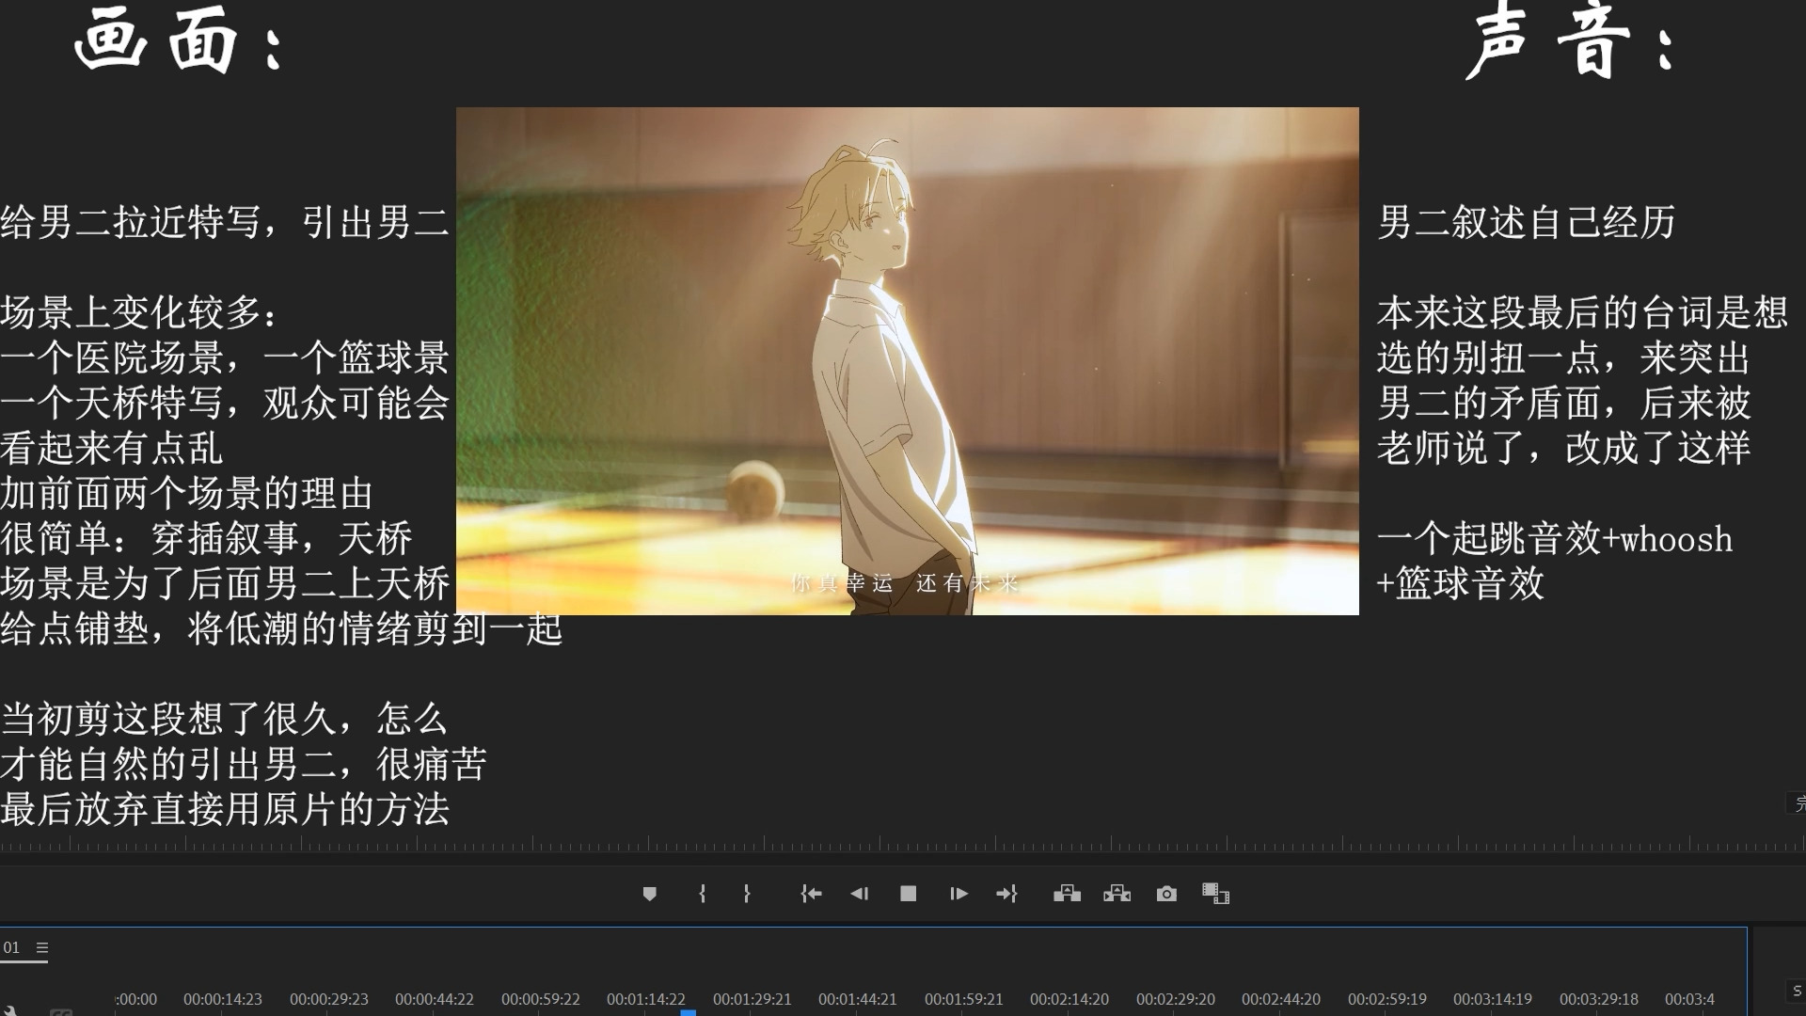
Task: Click timeline ruler at 00:03:14:19
Action: click(x=1493, y=999)
